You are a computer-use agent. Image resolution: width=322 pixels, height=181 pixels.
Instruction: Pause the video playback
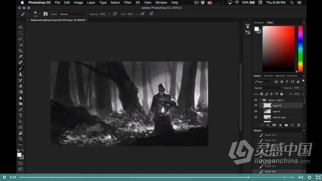tap(4, 177)
